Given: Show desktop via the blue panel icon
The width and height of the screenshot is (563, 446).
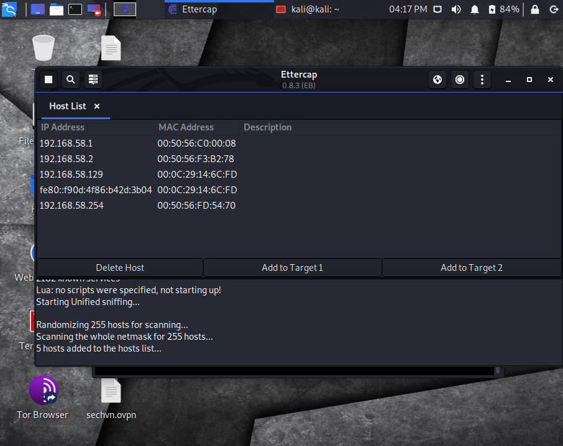Looking at the screenshot, I should tap(38, 9).
